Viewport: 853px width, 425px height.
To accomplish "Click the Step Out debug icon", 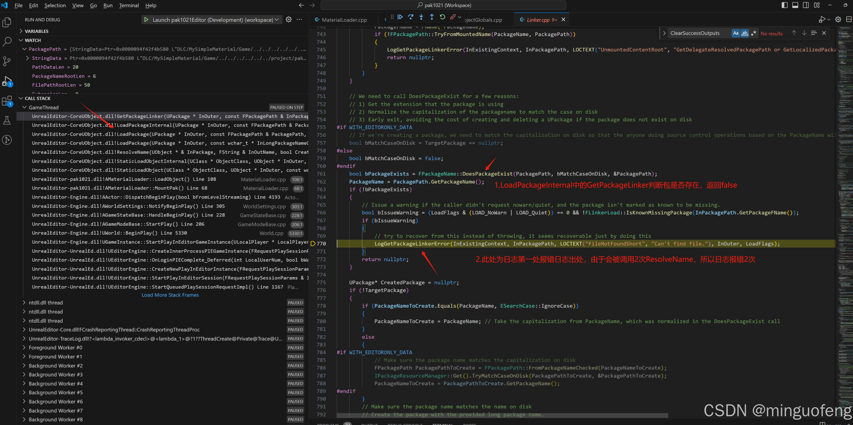I will (432, 17).
